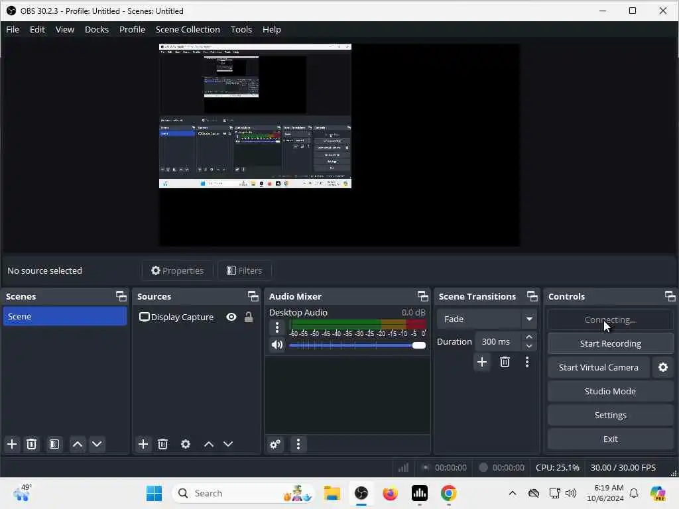679x509 pixels.
Task: Open the Docks menu
Action: tap(97, 29)
